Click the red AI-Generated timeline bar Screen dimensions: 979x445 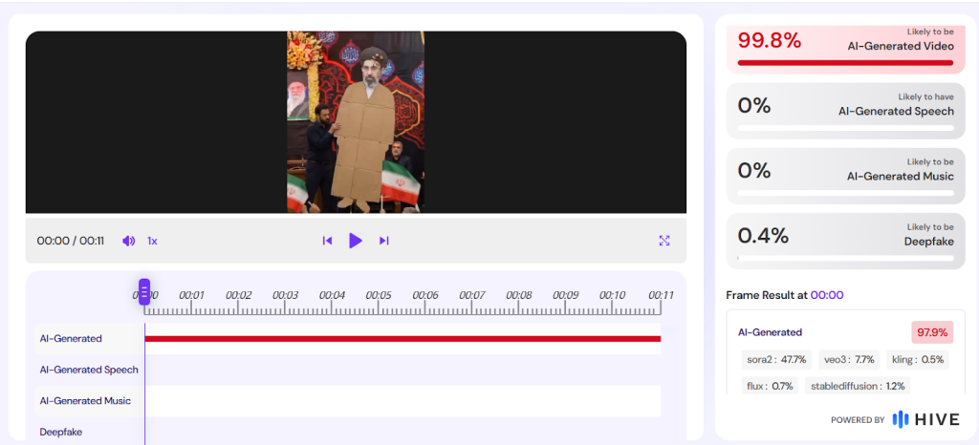tap(402, 338)
